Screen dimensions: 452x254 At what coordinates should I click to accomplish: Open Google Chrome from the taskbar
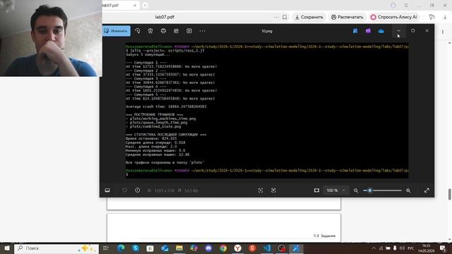click(x=223, y=248)
